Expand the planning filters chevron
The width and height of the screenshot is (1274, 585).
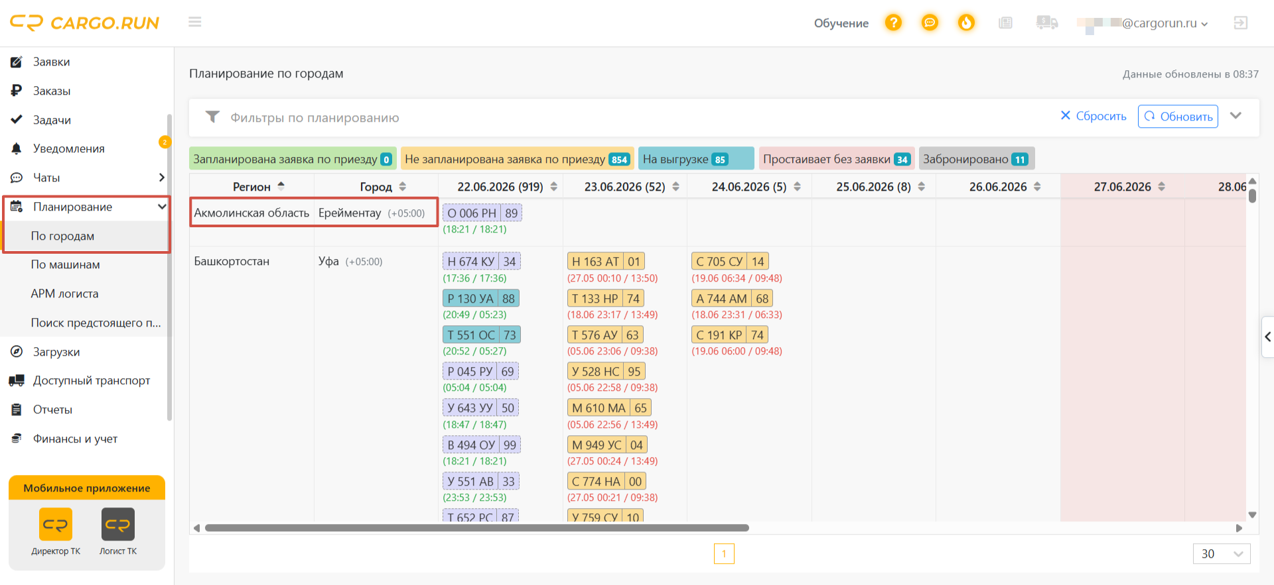tap(1236, 115)
